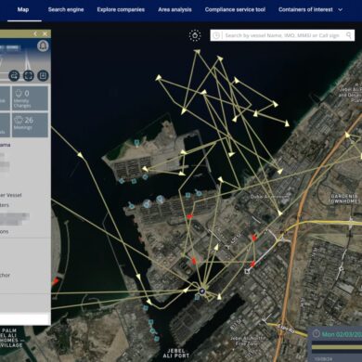Expand the Containers of interest dropdown chevron
This screenshot has width=362, height=362.
[x=341, y=10]
